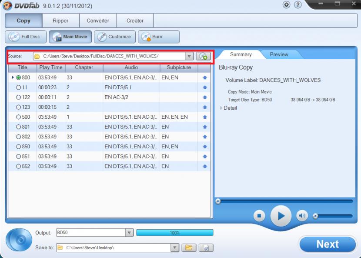The image size is (361, 258).
Task: Click the ISO image save icon
Action: 206,248
